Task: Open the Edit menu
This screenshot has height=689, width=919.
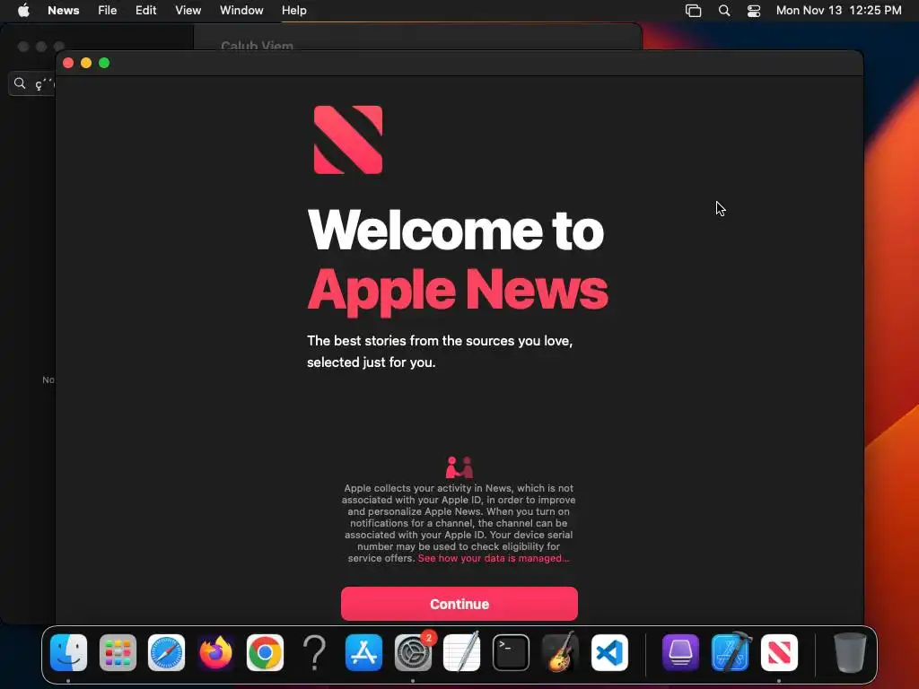Action: pyautogui.click(x=146, y=11)
